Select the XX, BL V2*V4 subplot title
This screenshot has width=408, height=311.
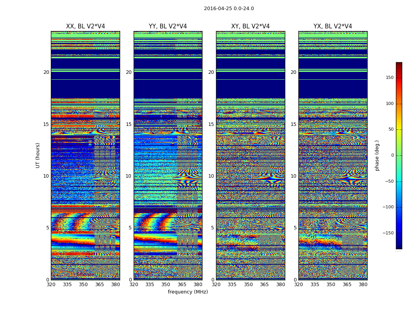[85, 26]
